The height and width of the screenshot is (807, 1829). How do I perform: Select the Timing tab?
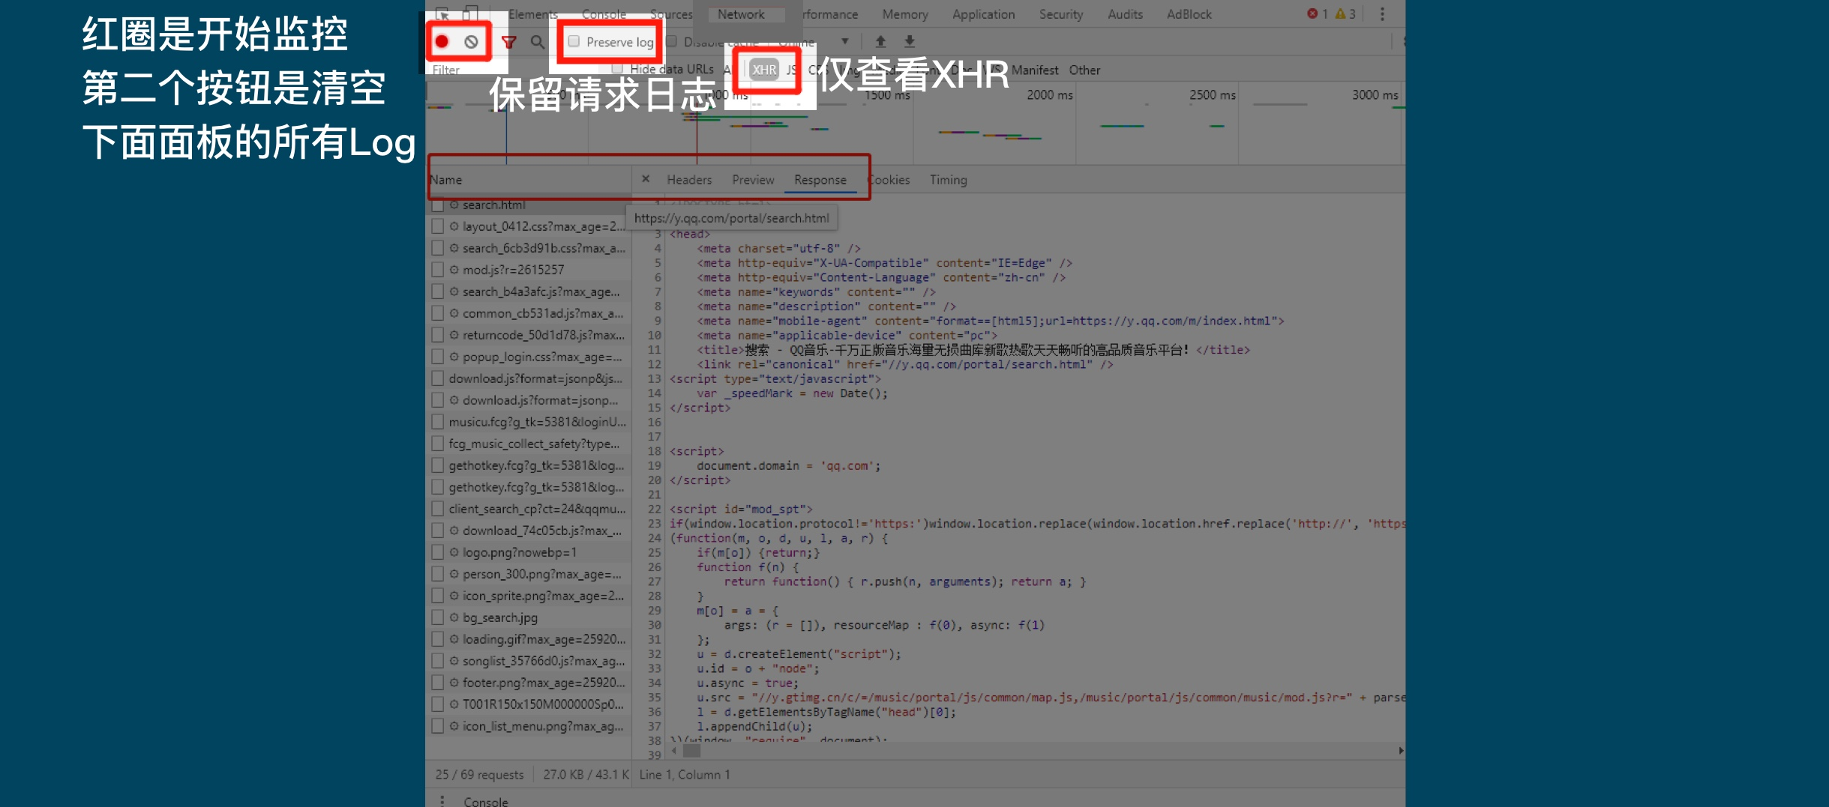click(947, 180)
